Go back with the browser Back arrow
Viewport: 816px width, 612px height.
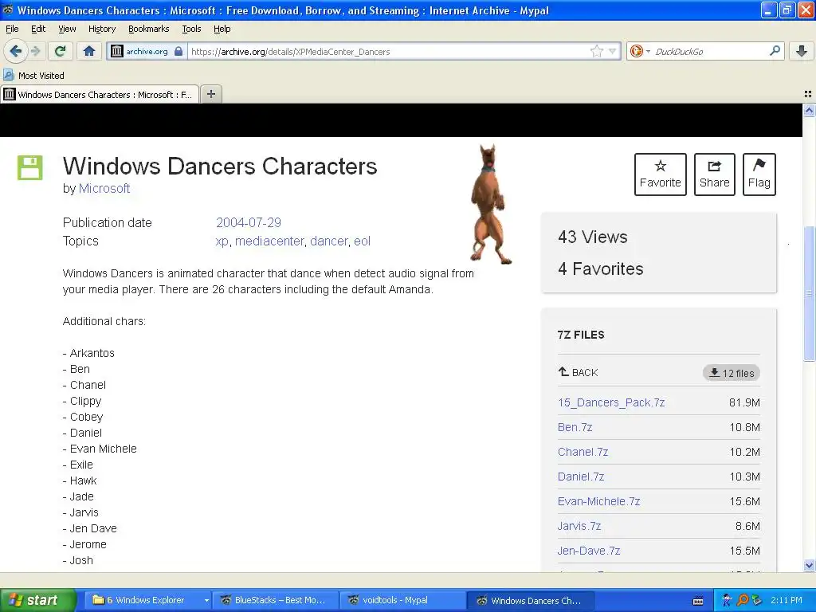click(16, 51)
